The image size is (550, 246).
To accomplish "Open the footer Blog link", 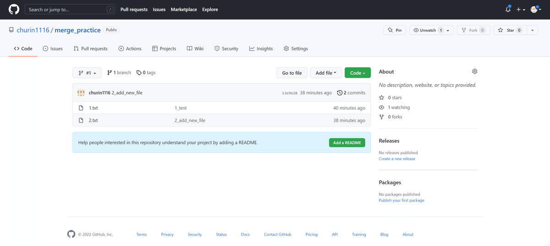I will 384,235.
